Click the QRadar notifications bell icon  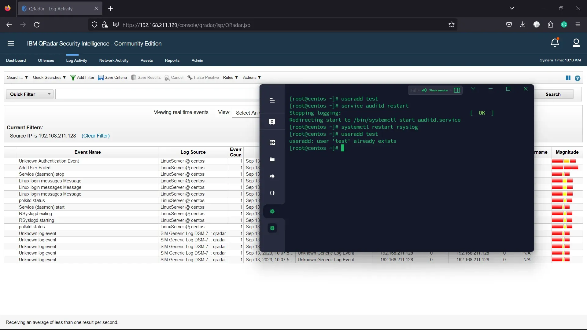(x=555, y=43)
